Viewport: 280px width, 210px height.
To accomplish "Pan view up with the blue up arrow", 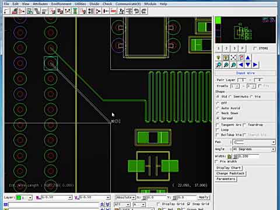I will tap(248, 58).
